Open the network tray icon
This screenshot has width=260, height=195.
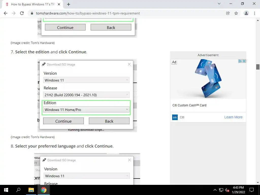tap(221, 190)
